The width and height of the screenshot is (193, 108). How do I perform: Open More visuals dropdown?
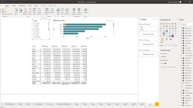click(67, 14)
